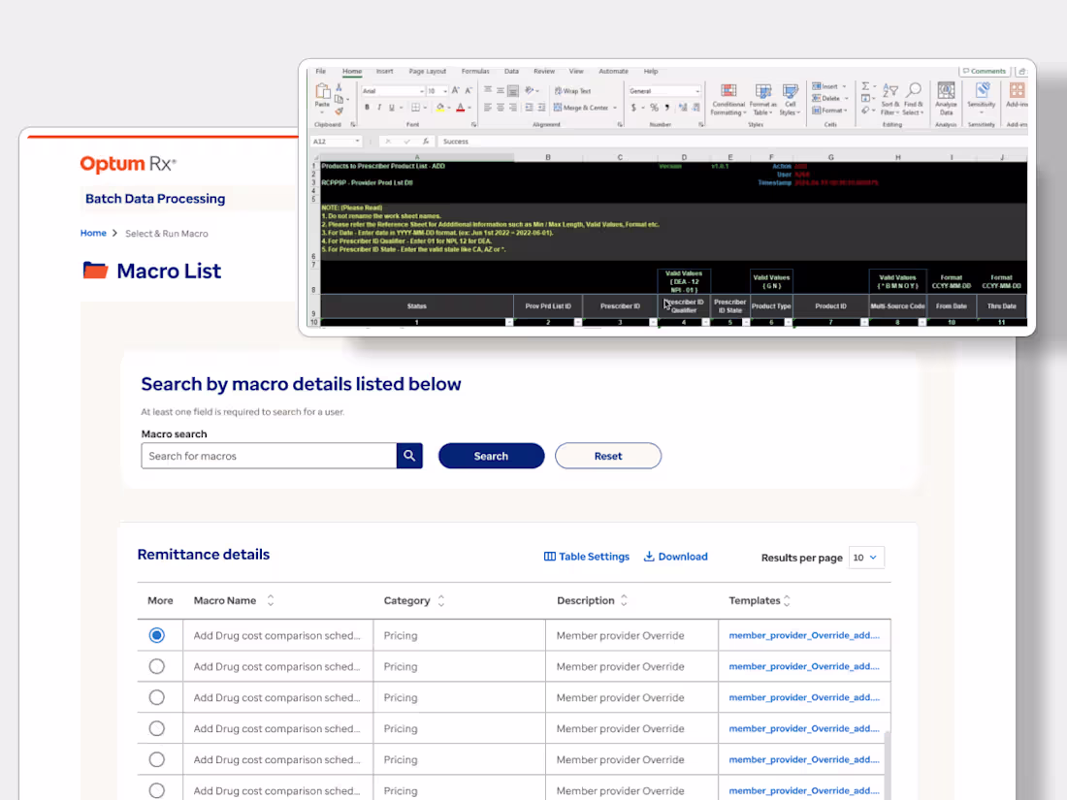Click the AutoSum sigma icon
This screenshot has height=800, width=1067.
pyautogui.click(x=865, y=86)
